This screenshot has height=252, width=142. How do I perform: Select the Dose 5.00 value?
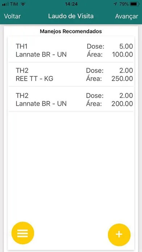click(126, 47)
